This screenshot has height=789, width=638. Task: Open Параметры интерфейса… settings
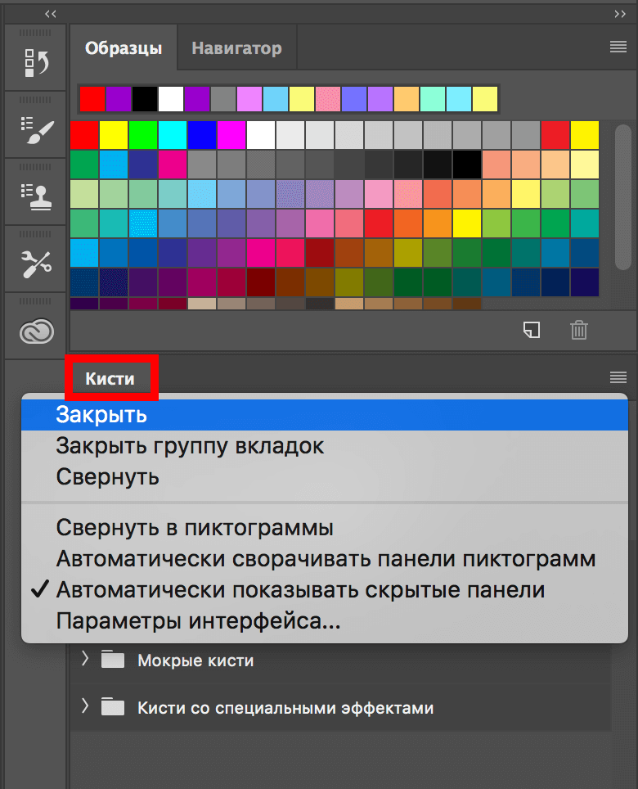(x=325, y=621)
